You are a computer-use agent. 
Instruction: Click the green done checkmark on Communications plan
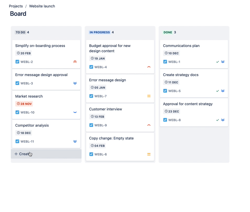click(x=218, y=62)
